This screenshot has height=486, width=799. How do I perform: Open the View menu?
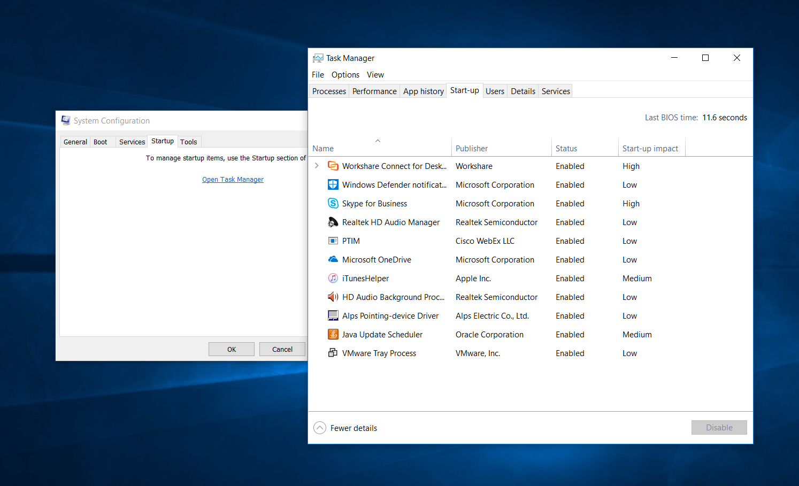(x=375, y=75)
